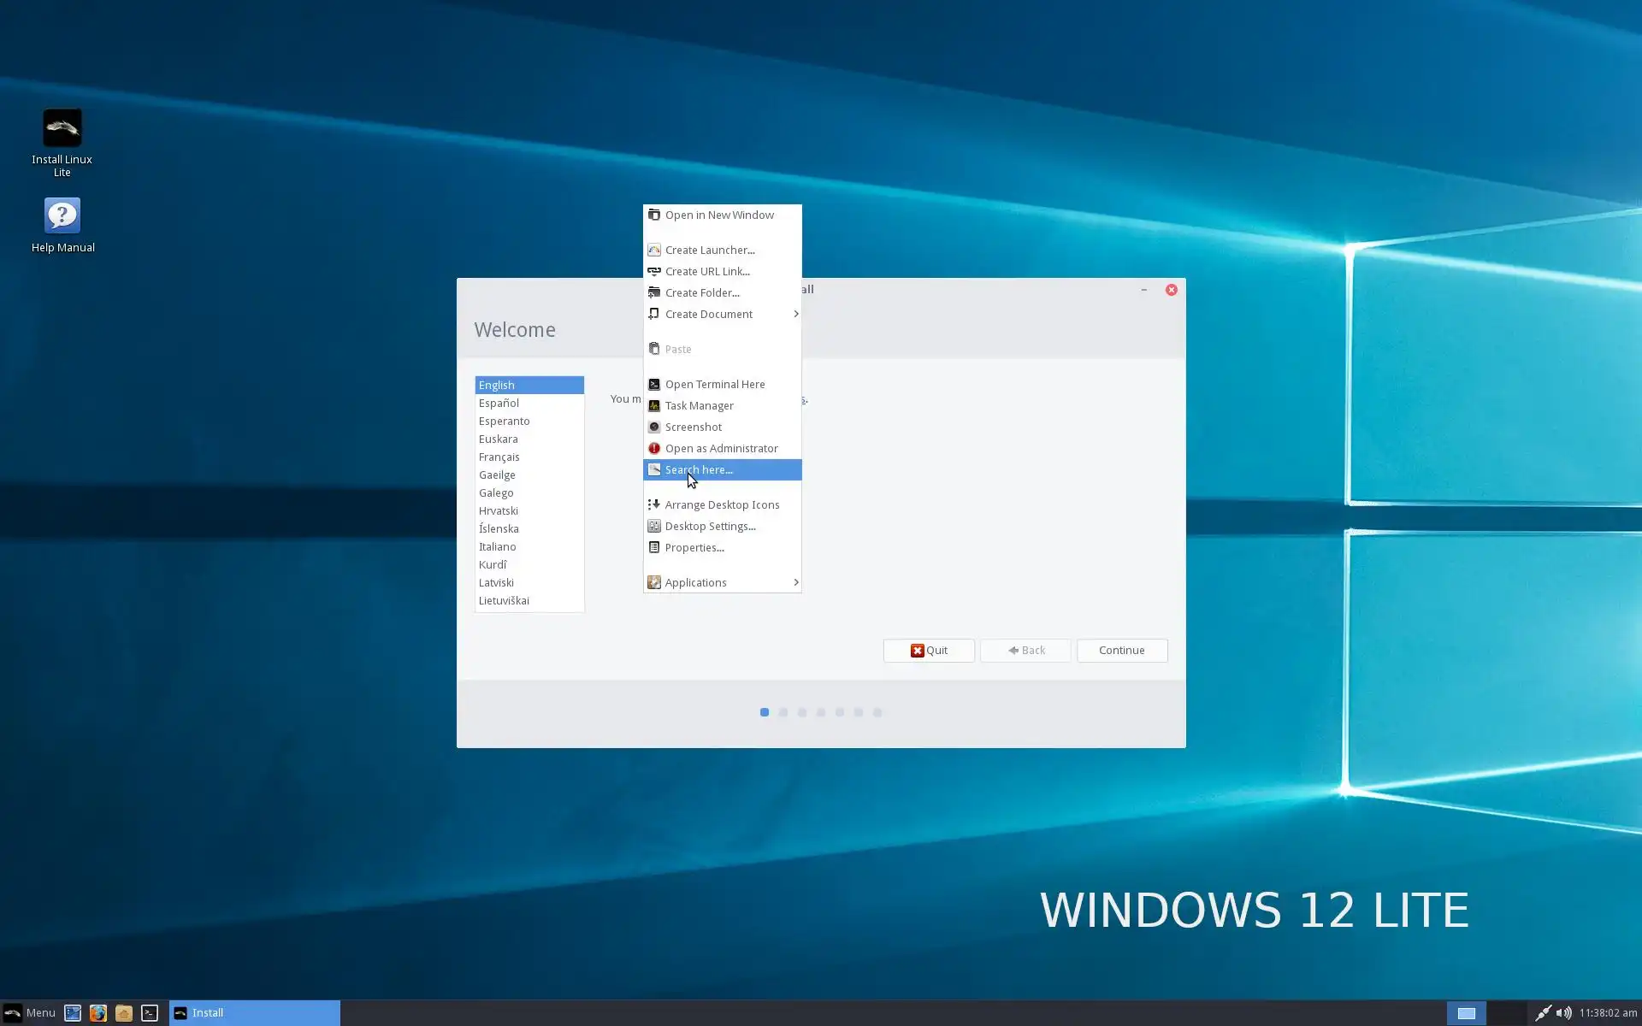Click the volume icon in system tray
This screenshot has height=1026, width=1642.
1563,1013
